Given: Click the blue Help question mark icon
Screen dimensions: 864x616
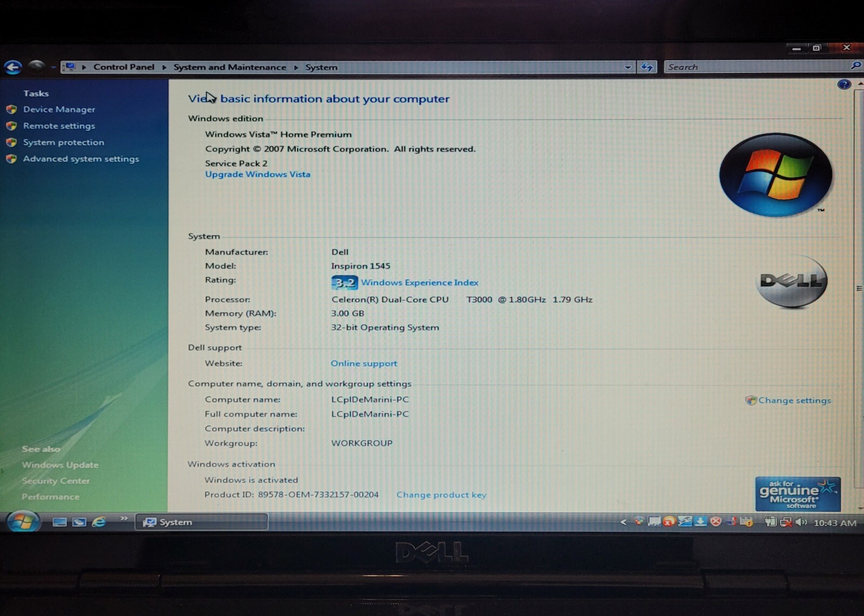Looking at the screenshot, I should tap(844, 84).
